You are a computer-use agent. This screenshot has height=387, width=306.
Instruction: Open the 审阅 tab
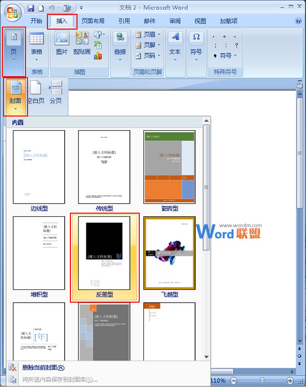175,21
